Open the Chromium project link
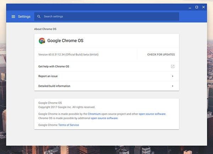The image size is (213, 154). [95, 114]
